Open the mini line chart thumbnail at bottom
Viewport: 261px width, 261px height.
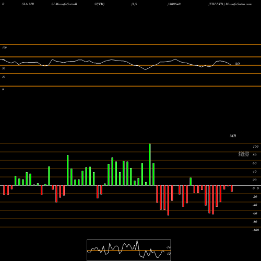129,250
